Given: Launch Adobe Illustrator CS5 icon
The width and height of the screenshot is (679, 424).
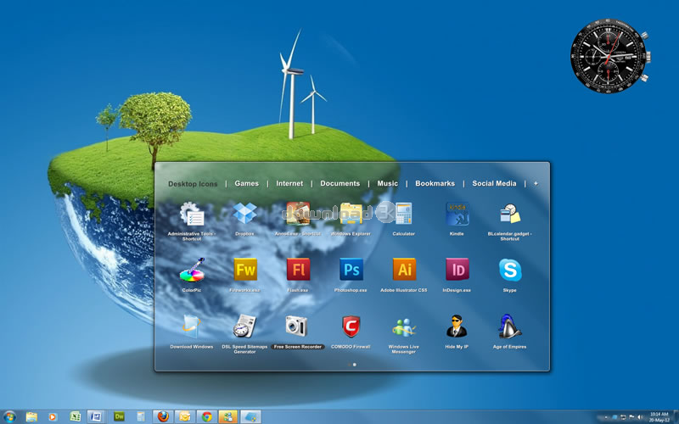Looking at the screenshot, I should [x=404, y=270].
